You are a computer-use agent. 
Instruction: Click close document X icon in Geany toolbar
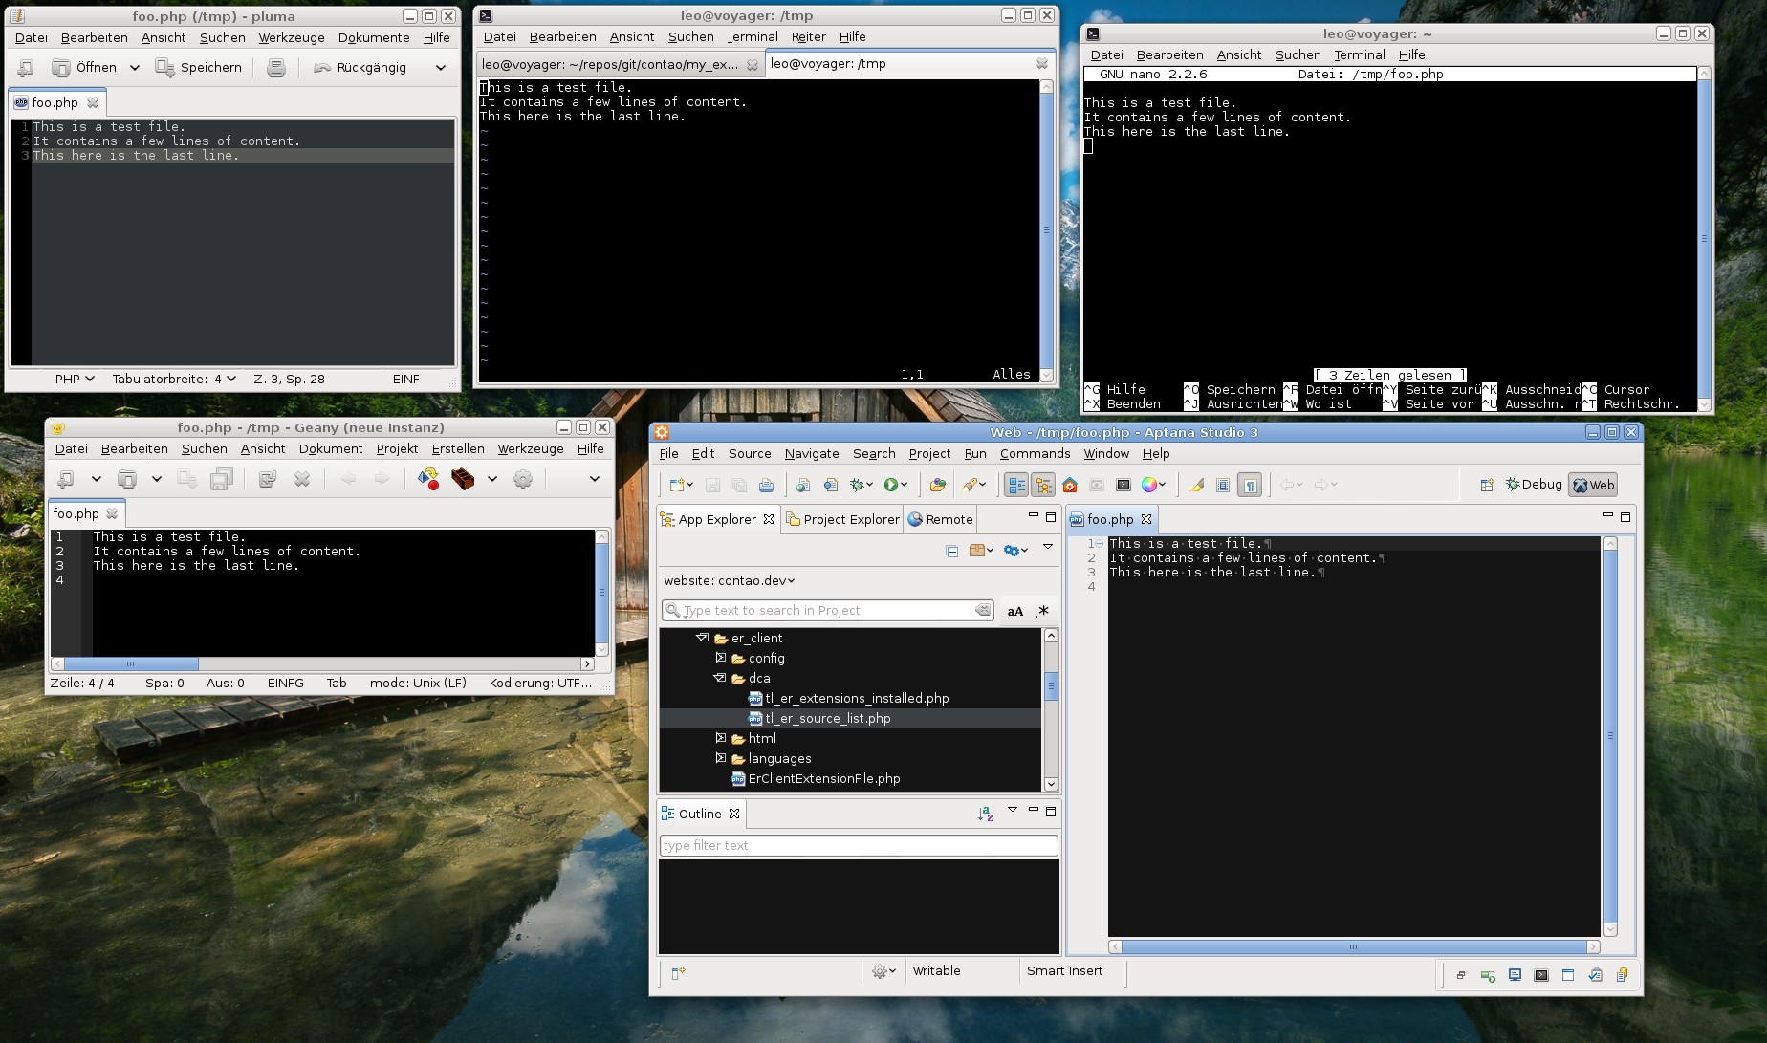click(x=302, y=479)
